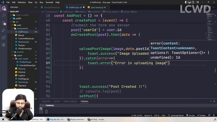Open CustomNavbar.jsx in the explorer
This screenshot has height=122, width=217.
tap(23, 38)
